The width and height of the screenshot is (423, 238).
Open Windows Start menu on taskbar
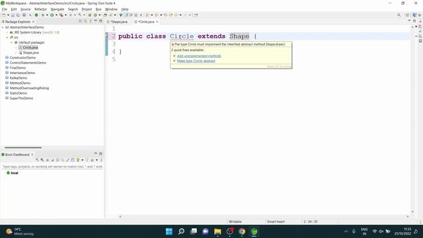coord(169,231)
